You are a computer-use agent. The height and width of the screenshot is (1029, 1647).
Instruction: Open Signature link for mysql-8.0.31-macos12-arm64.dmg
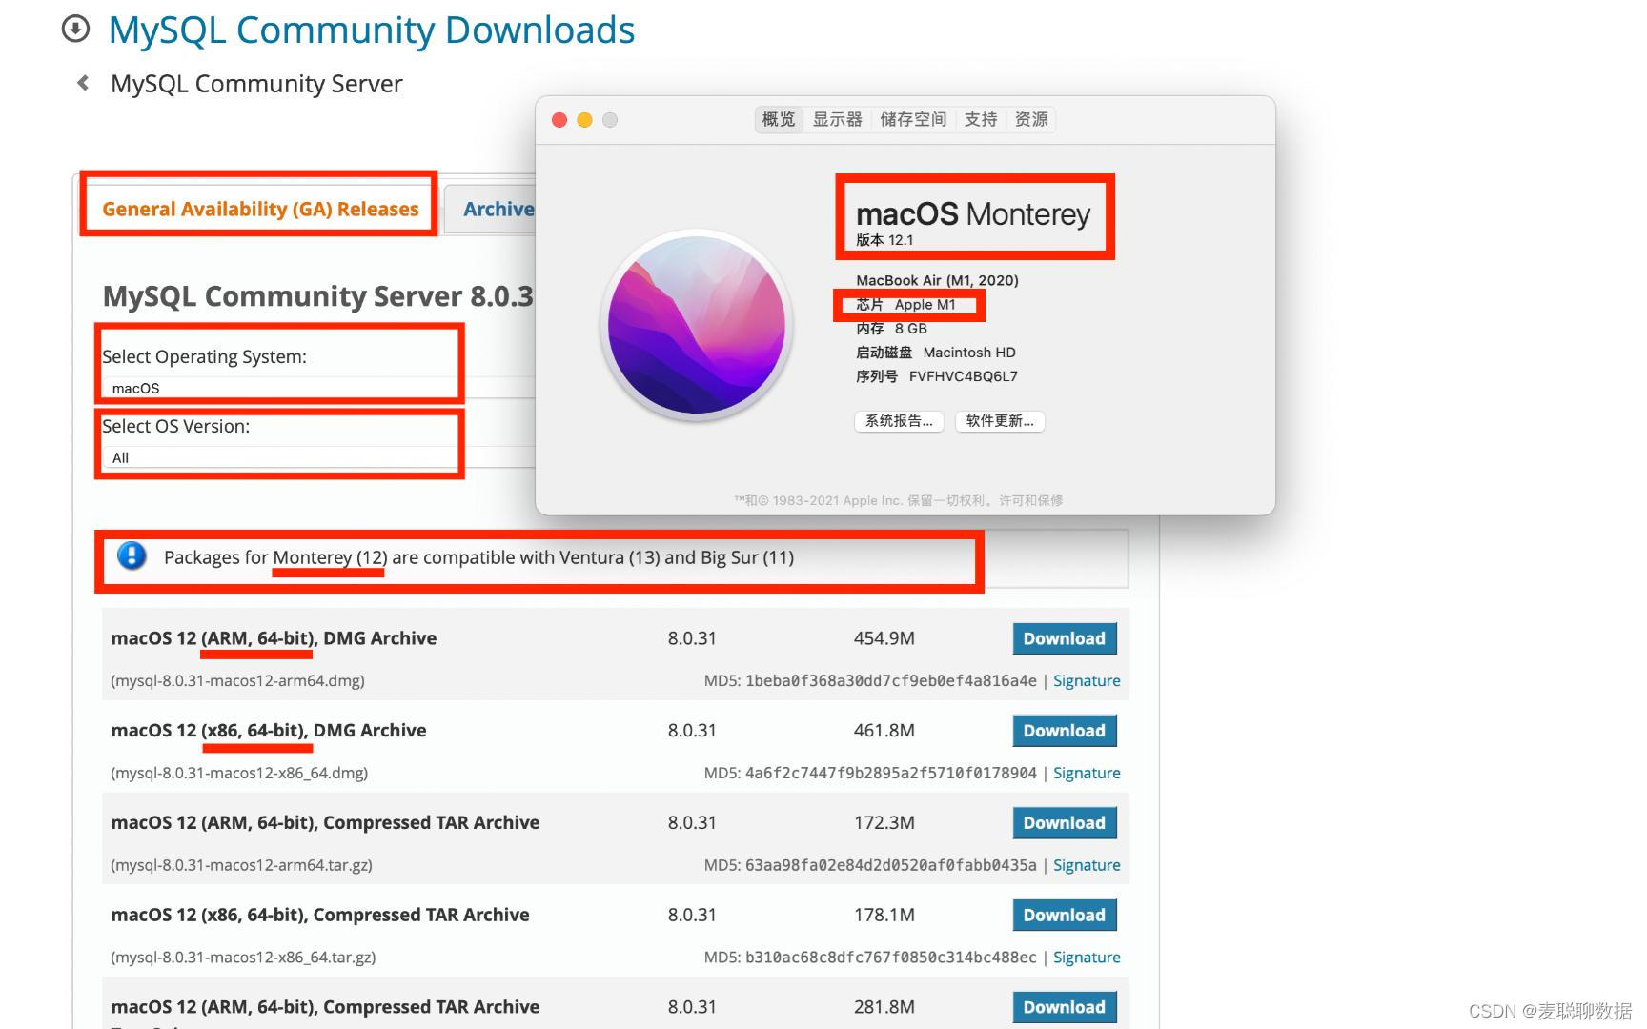click(1087, 680)
